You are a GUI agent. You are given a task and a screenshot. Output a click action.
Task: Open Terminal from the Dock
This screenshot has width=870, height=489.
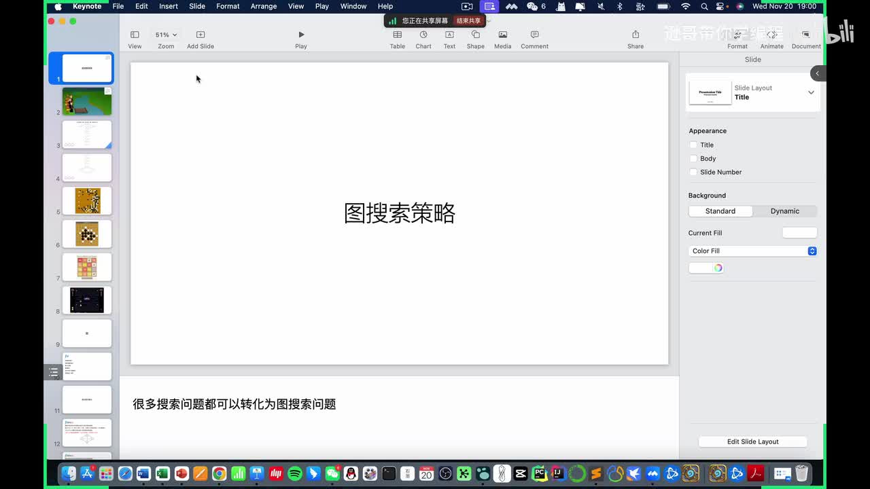point(389,473)
